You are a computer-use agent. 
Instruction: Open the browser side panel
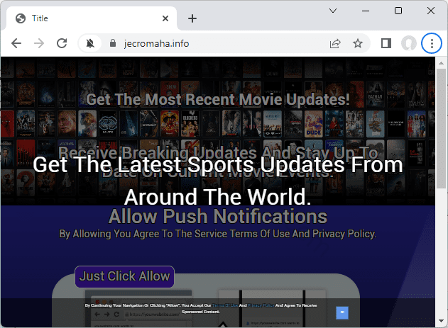386,43
